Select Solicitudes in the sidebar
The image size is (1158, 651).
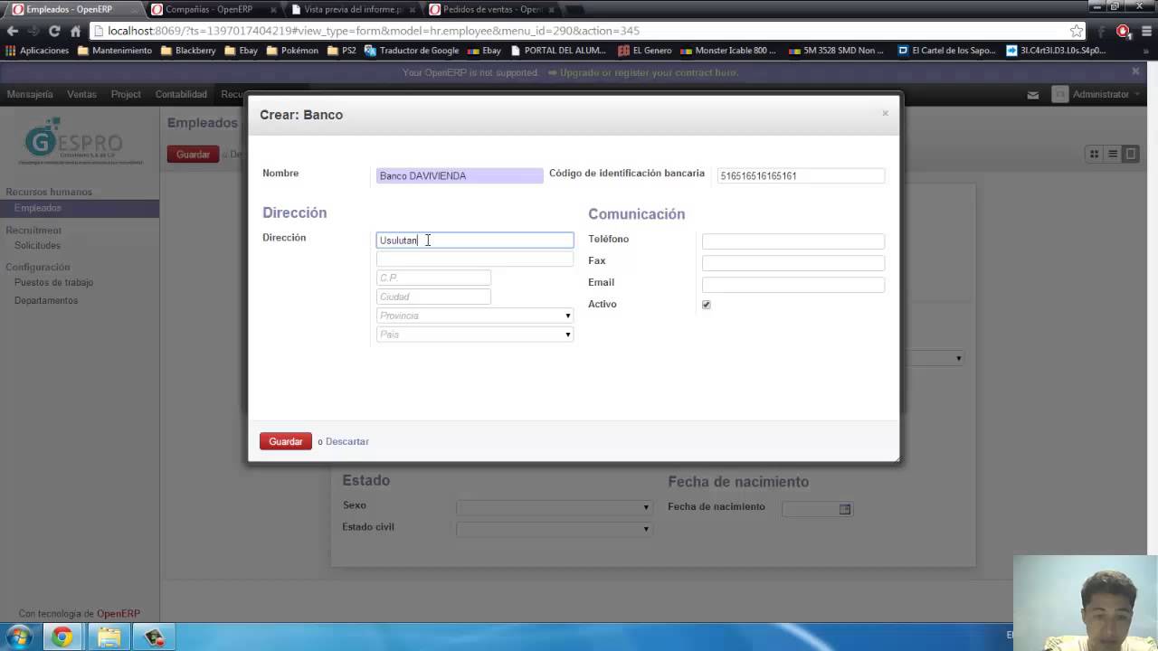click(37, 245)
